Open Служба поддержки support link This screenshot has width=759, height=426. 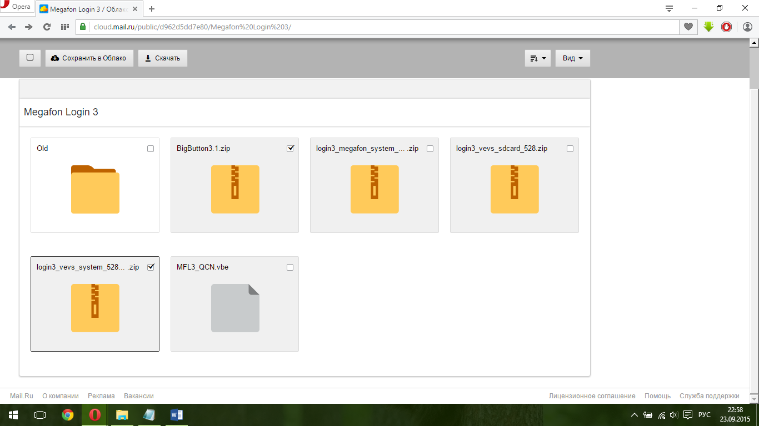[x=710, y=396]
